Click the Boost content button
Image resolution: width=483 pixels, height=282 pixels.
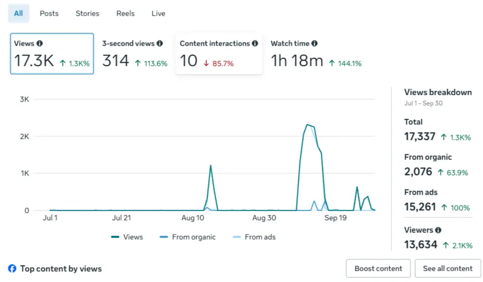[378, 269]
